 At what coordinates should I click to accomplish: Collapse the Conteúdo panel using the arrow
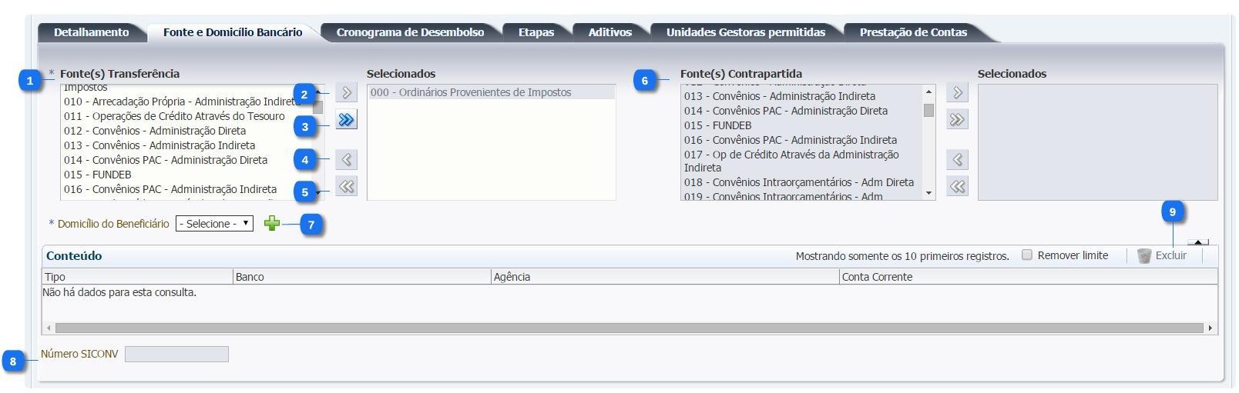click(x=1197, y=242)
